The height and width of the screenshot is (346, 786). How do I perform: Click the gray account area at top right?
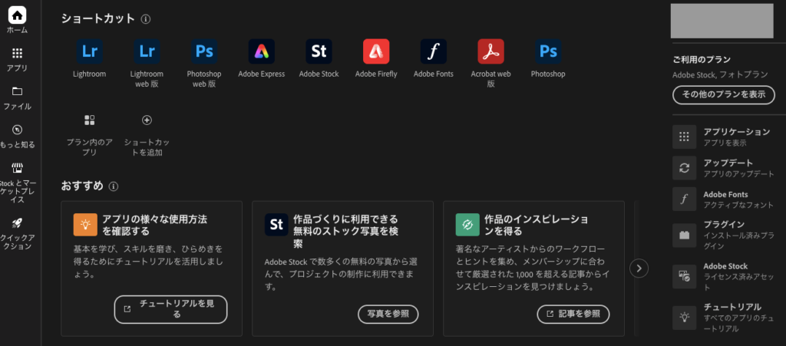(722, 21)
